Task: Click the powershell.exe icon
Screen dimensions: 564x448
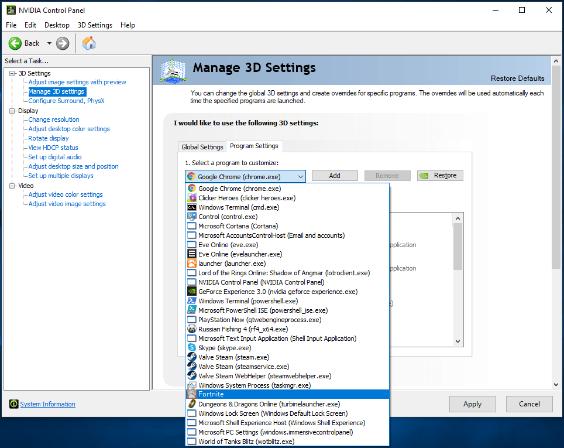Action: click(x=192, y=300)
